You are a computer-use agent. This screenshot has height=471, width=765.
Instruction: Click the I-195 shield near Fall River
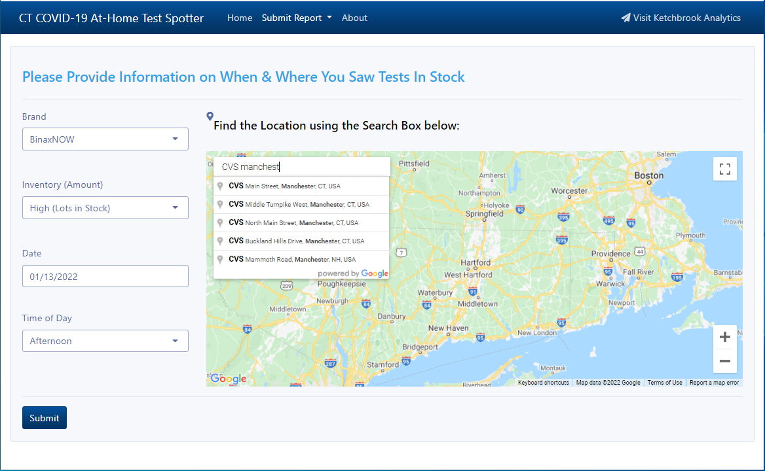pos(677,277)
